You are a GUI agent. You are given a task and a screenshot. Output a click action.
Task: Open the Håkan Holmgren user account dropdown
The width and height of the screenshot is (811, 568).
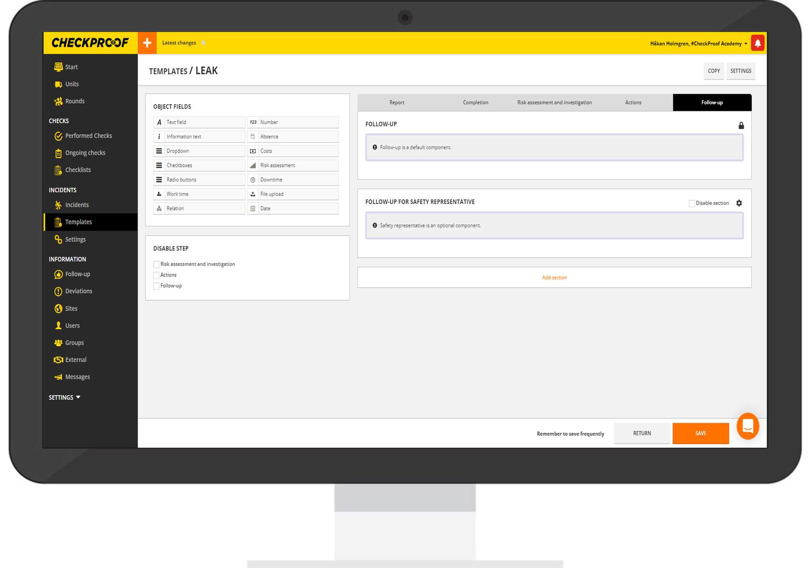click(699, 43)
